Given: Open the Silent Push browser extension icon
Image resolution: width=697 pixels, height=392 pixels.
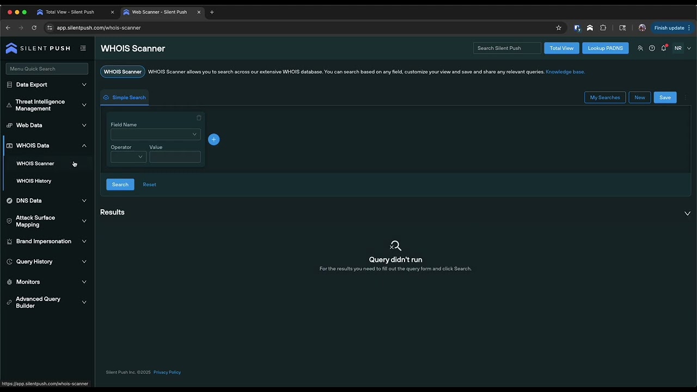Looking at the screenshot, I should (590, 28).
